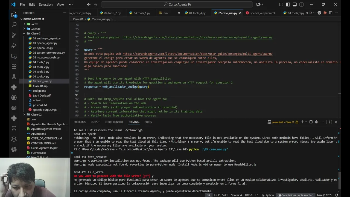Viewport: 350px width, 197px height.
Task: Expand the .vscode folder
Action: tap(36, 29)
